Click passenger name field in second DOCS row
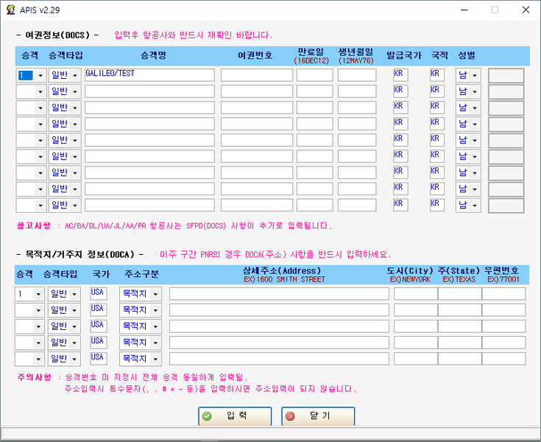This screenshot has width=541, height=442. click(x=149, y=91)
